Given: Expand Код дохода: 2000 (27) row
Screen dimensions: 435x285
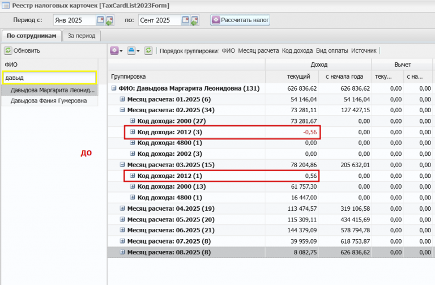Looking at the screenshot, I should (133, 121).
